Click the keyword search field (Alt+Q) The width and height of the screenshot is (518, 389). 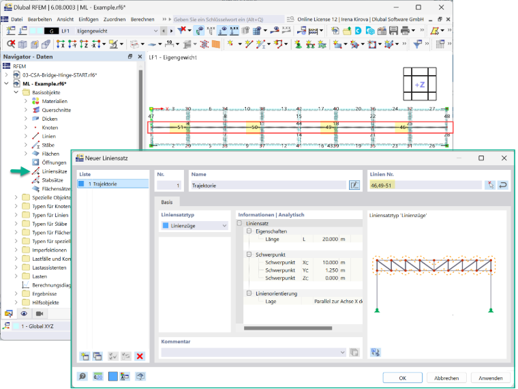(x=228, y=19)
